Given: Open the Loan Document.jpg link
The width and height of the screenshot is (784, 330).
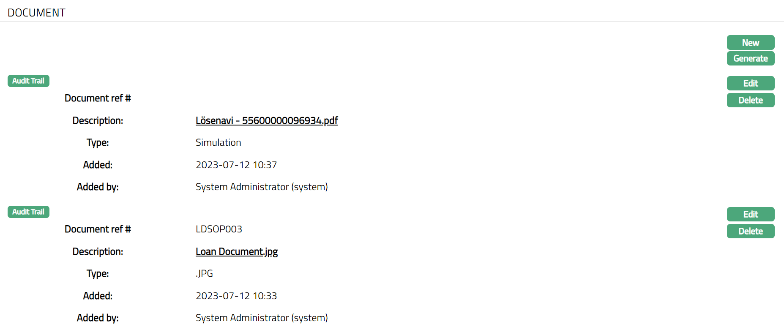Looking at the screenshot, I should coord(237,251).
